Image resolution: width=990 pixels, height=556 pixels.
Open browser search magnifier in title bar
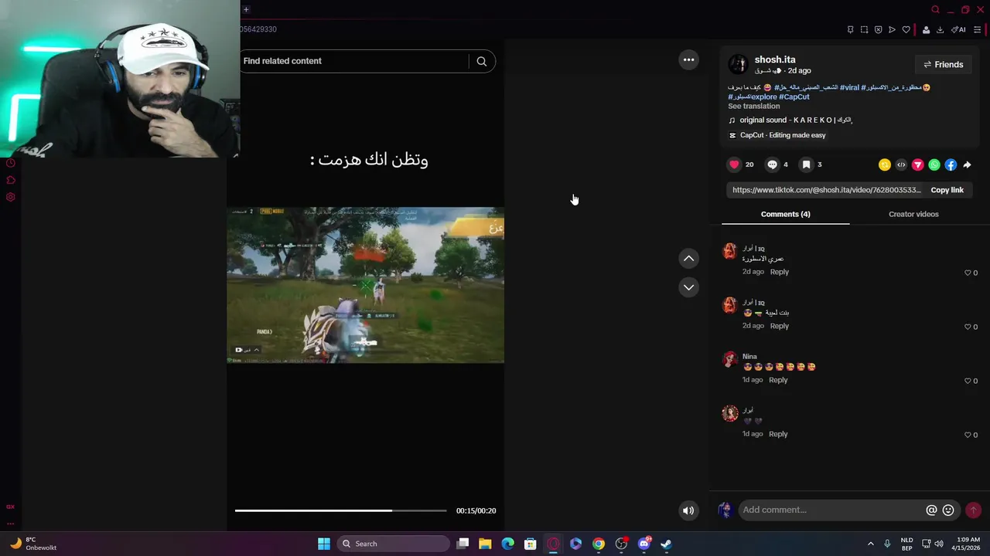click(935, 9)
